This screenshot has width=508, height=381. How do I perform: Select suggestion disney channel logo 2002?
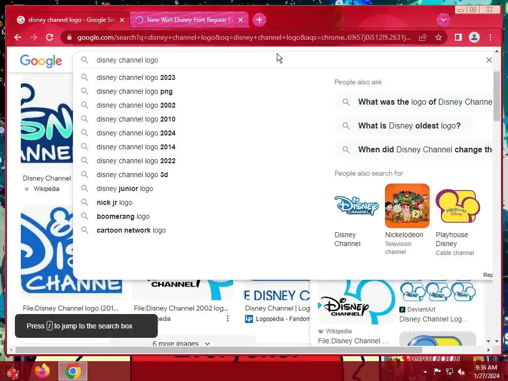pos(136,105)
